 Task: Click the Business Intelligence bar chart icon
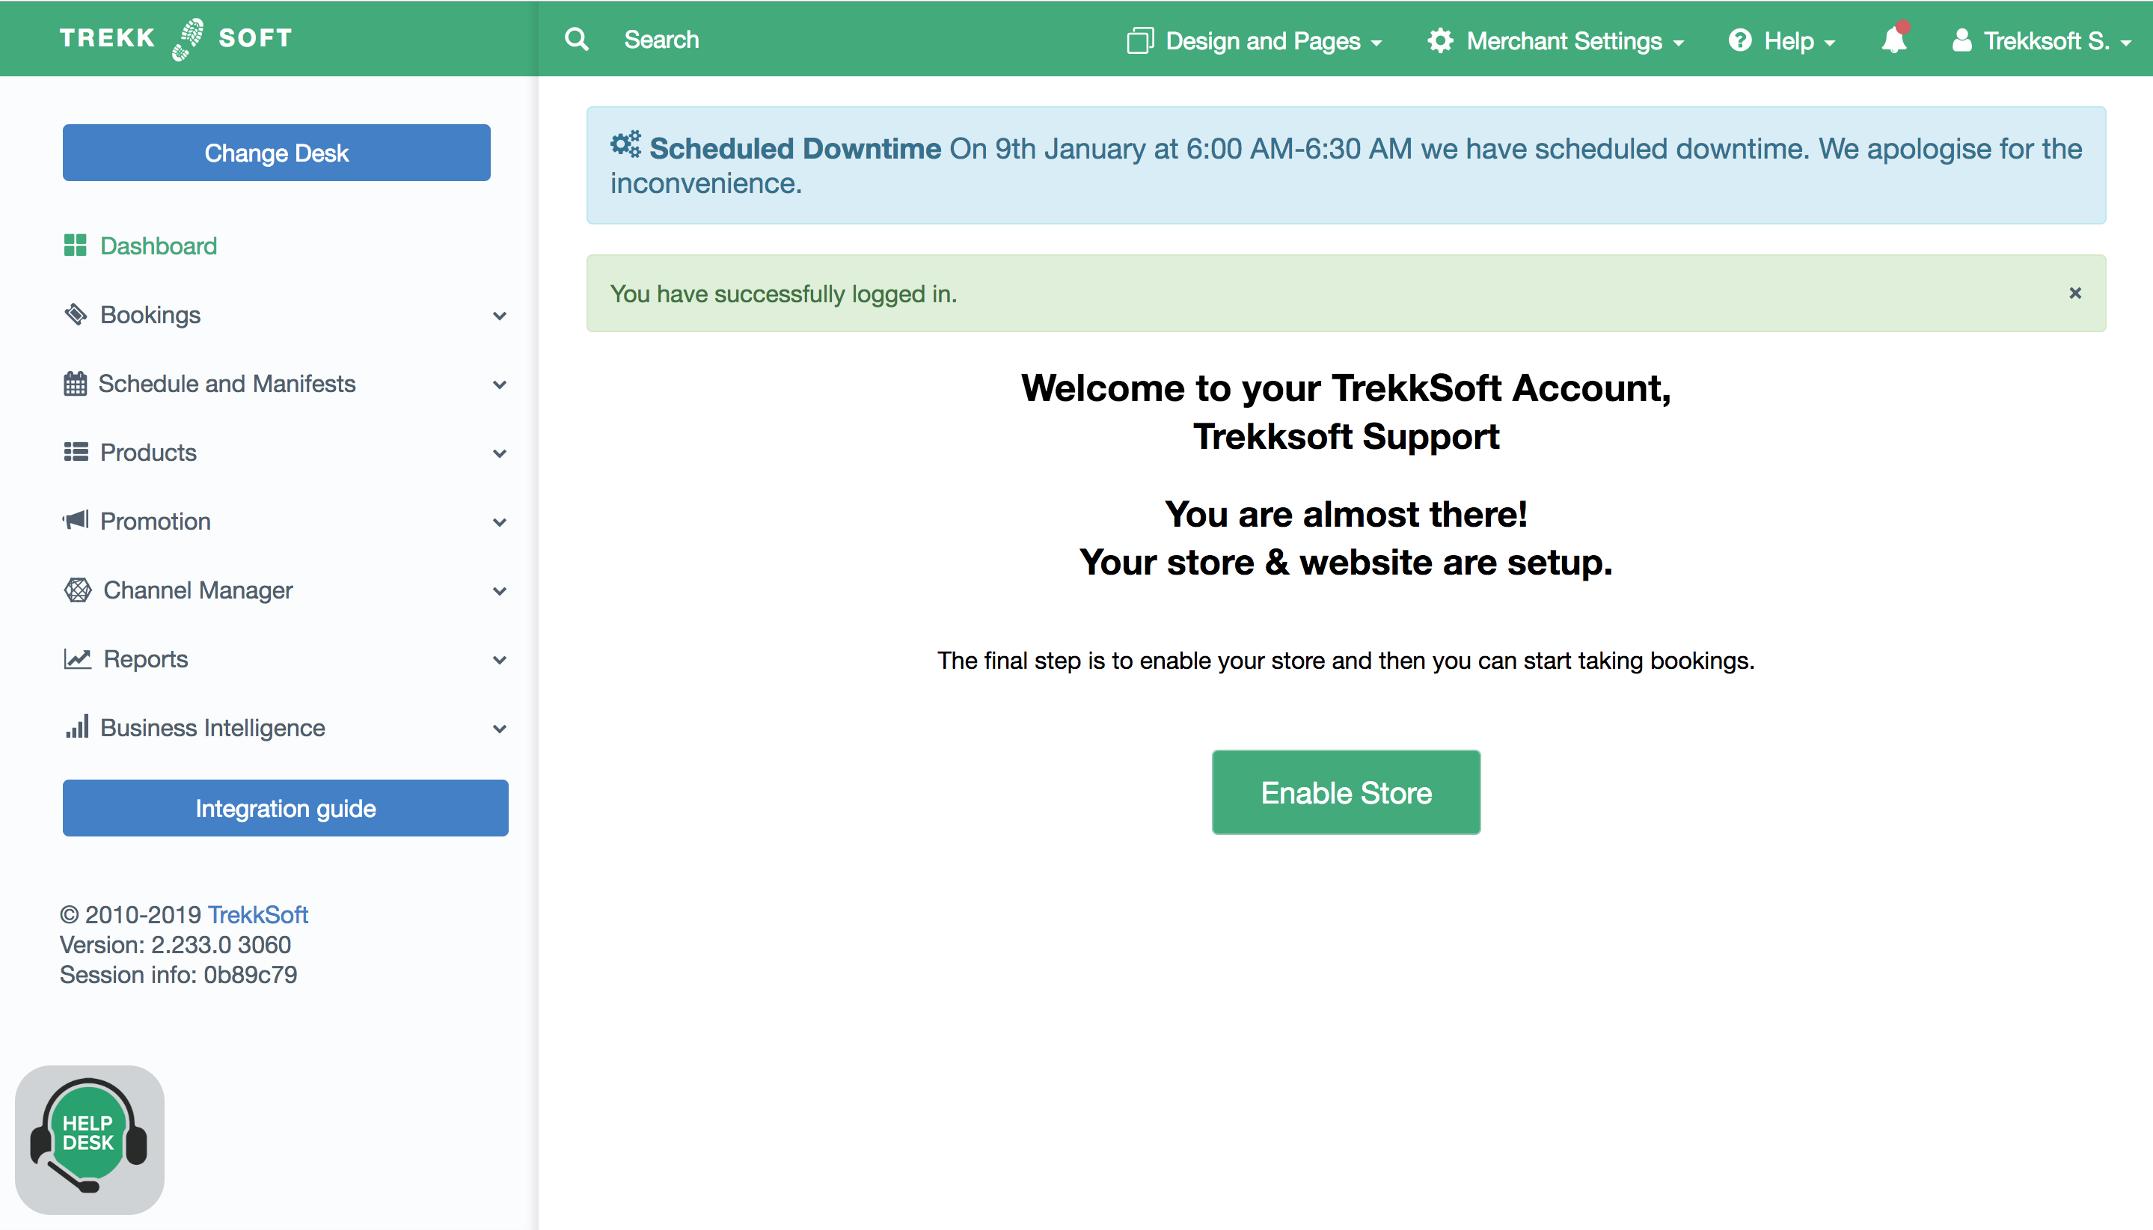tap(77, 726)
